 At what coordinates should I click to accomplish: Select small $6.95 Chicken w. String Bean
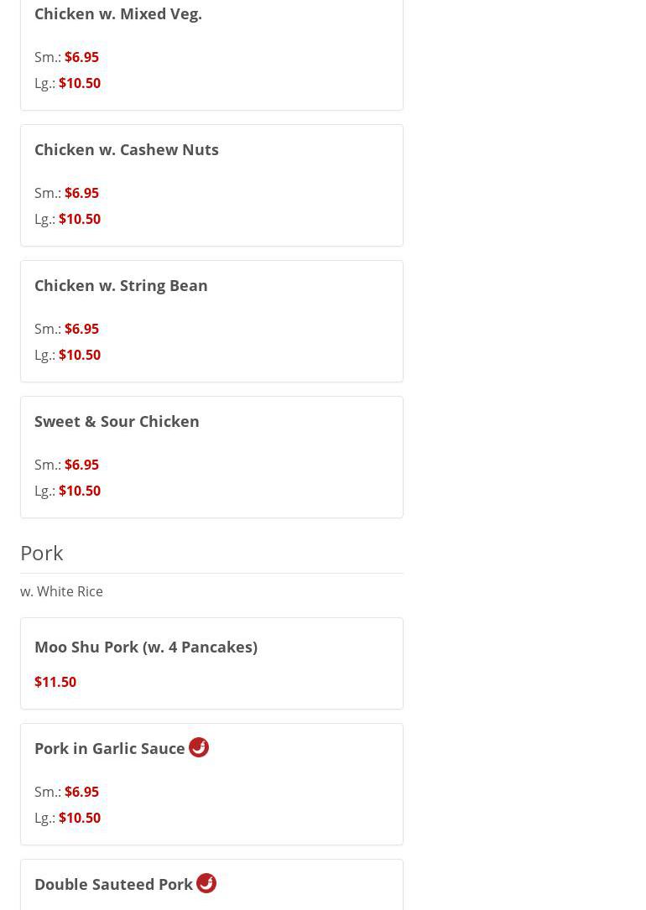pyautogui.click(x=81, y=329)
